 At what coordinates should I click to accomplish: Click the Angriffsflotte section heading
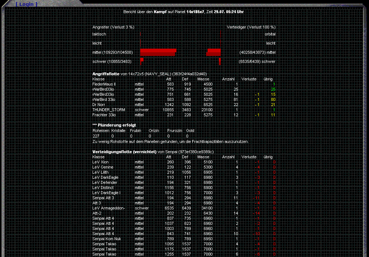coord(106,74)
